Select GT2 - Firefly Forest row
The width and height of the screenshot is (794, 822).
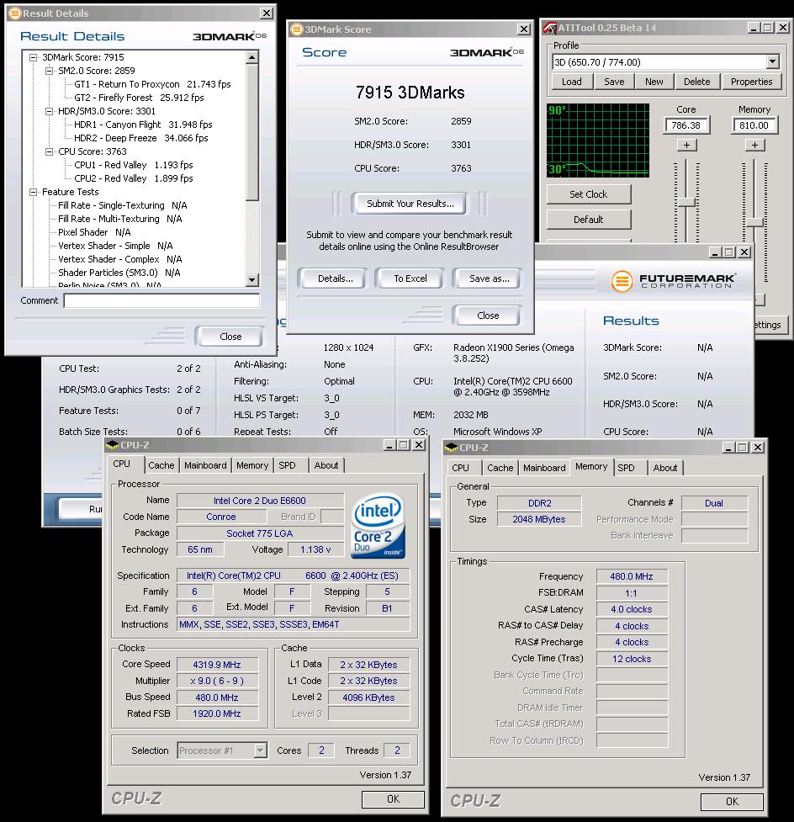click(x=139, y=98)
